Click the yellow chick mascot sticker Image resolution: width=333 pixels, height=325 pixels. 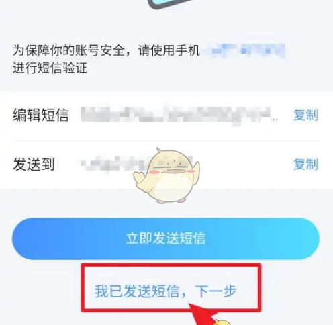click(x=166, y=176)
